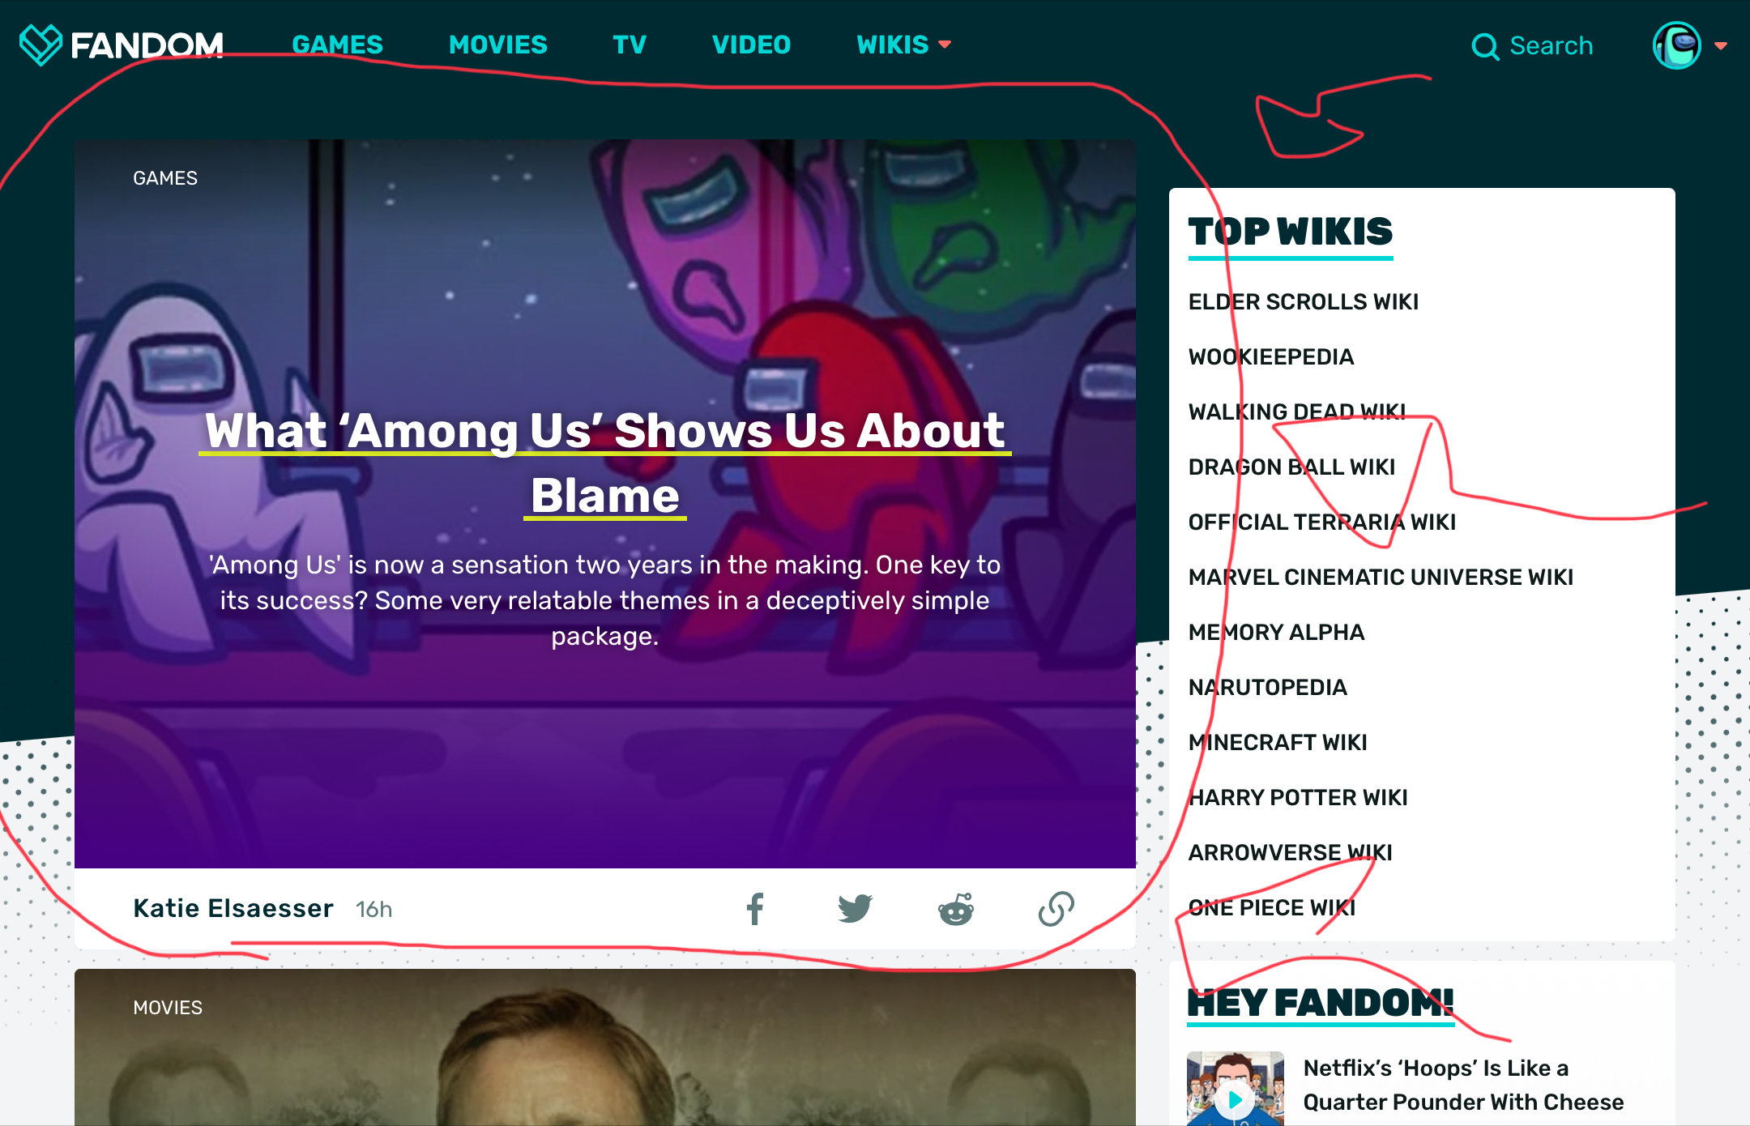Open the Minecraft Wiki link
1750x1126 pixels.
click(x=1278, y=742)
